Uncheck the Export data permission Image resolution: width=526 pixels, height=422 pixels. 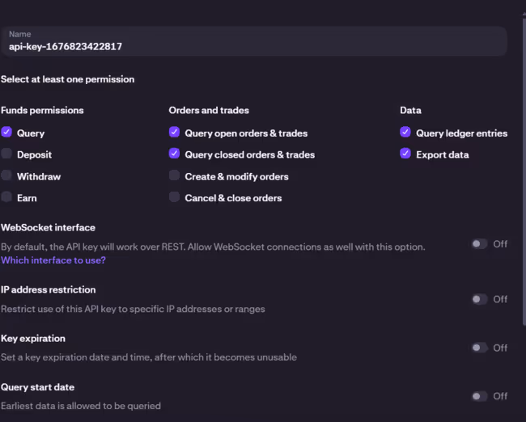pyautogui.click(x=405, y=154)
